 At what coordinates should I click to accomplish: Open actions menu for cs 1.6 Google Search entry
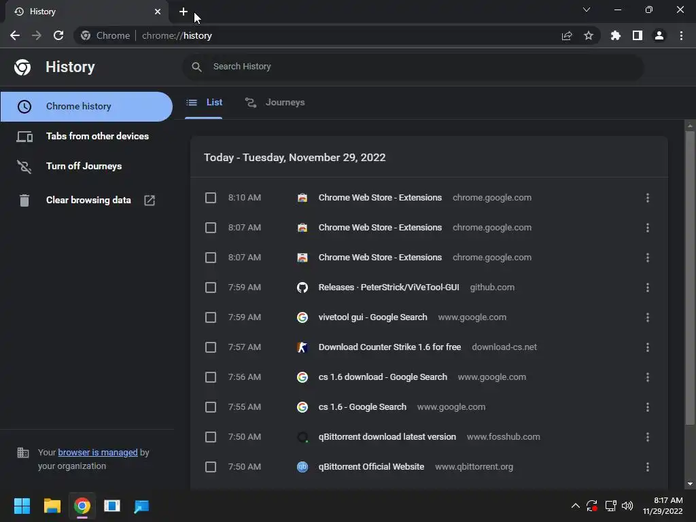648,407
